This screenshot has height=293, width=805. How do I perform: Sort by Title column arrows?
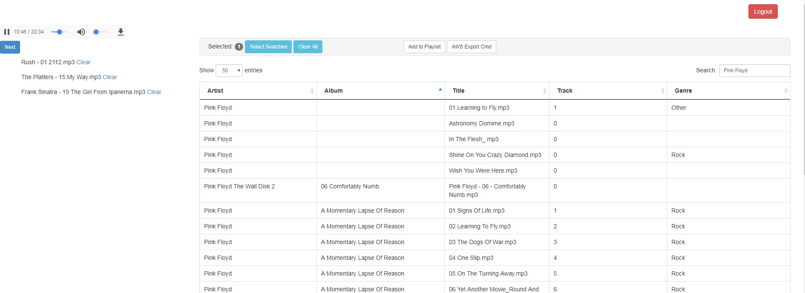pos(544,91)
